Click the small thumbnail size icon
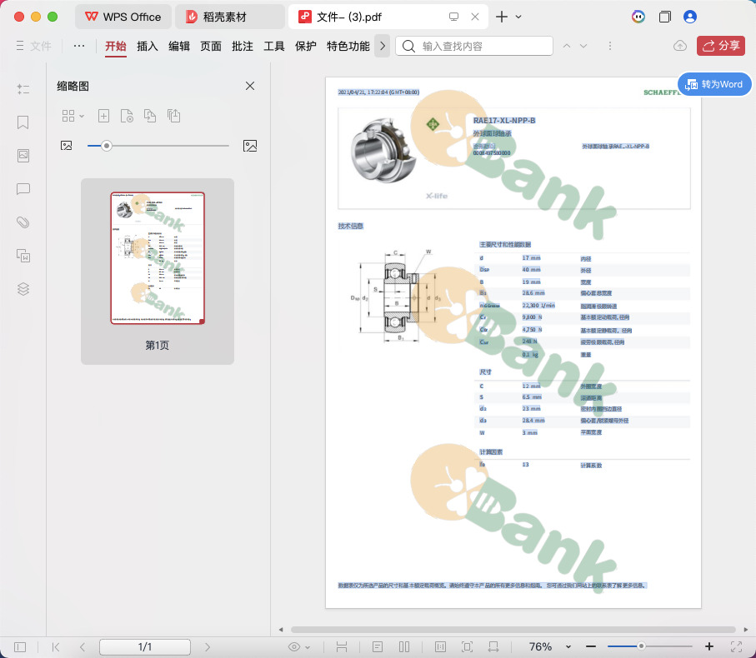This screenshot has height=658, width=756. click(67, 146)
